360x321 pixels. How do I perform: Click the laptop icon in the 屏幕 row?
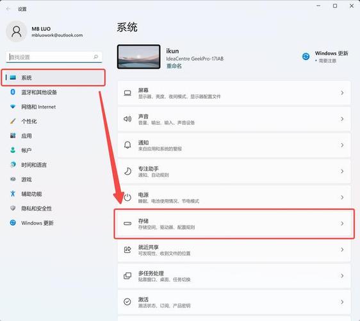pos(127,93)
